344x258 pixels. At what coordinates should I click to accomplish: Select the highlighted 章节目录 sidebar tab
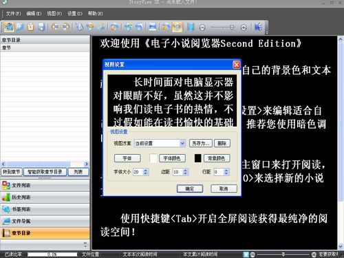pos(45,233)
